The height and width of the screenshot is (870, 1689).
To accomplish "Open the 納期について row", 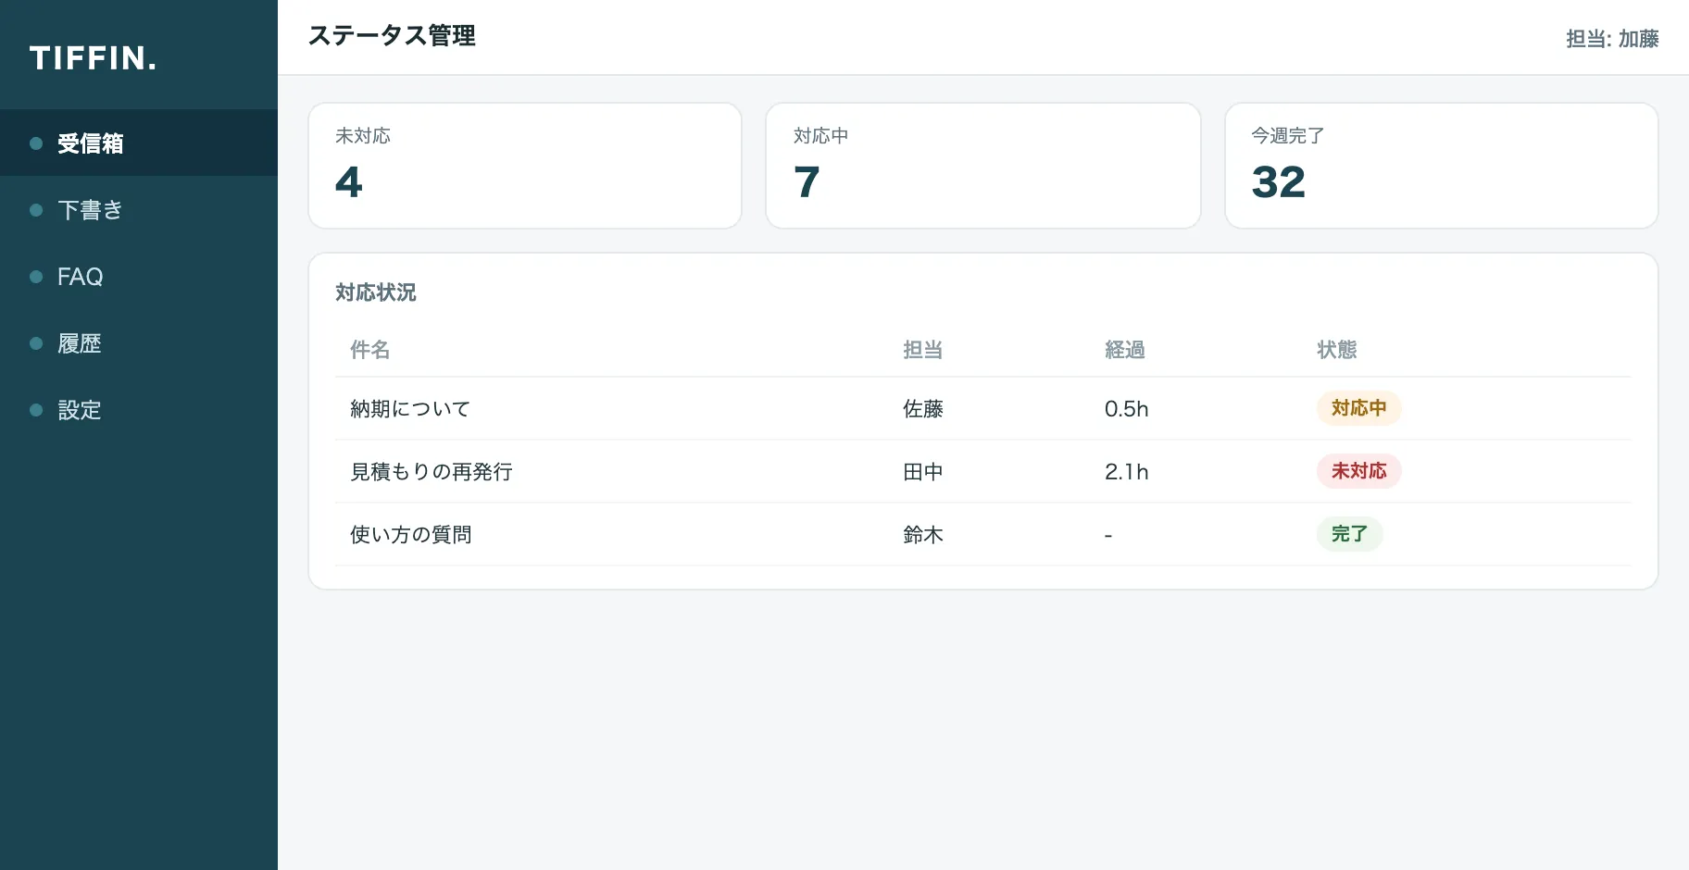I will pos(983,408).
